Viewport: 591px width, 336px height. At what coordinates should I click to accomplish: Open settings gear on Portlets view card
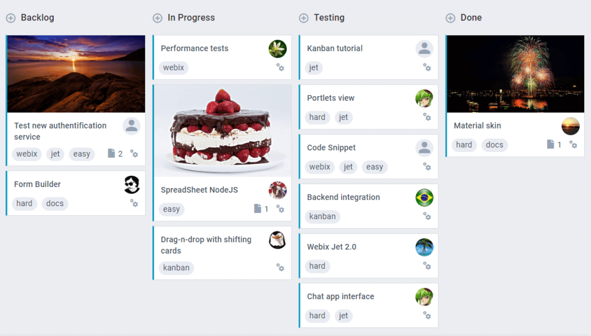tap(427, 117)
